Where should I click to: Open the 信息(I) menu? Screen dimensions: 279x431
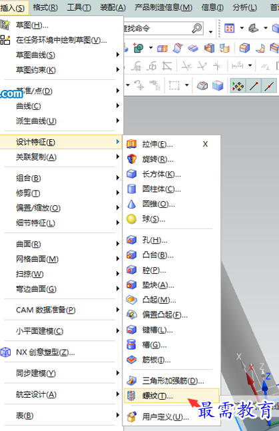tap(212, 7)
